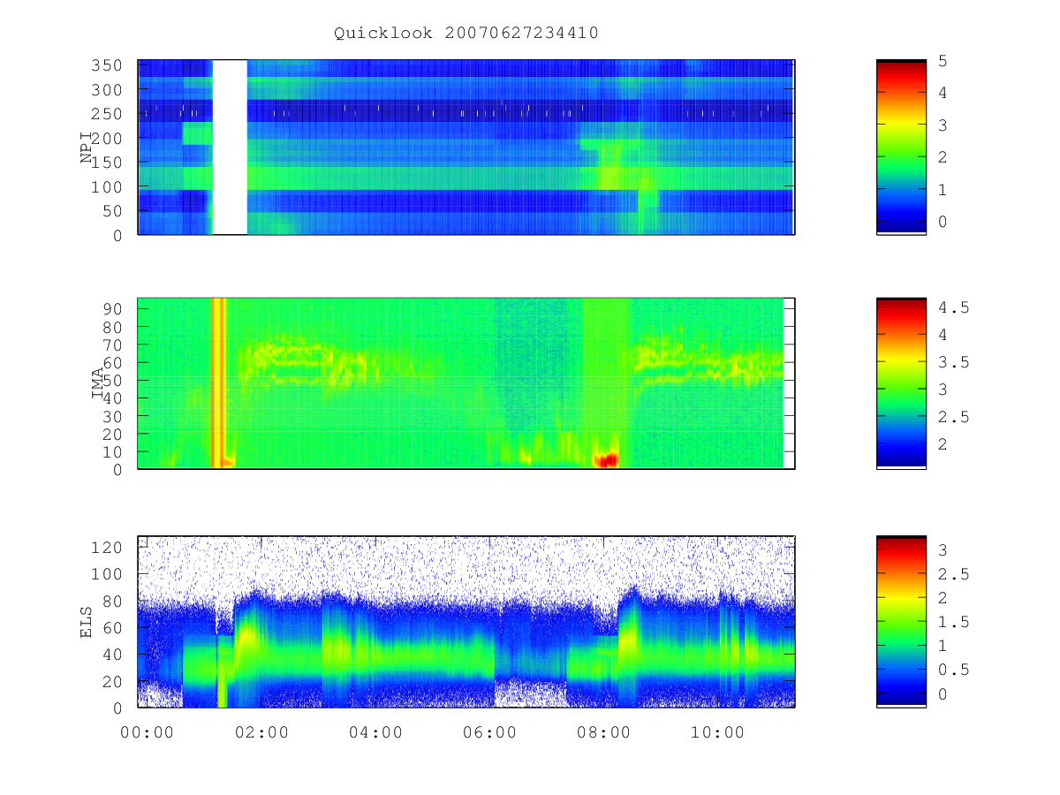
Task: Click the white data gap in NPI panel
Action: click(230, 148)
